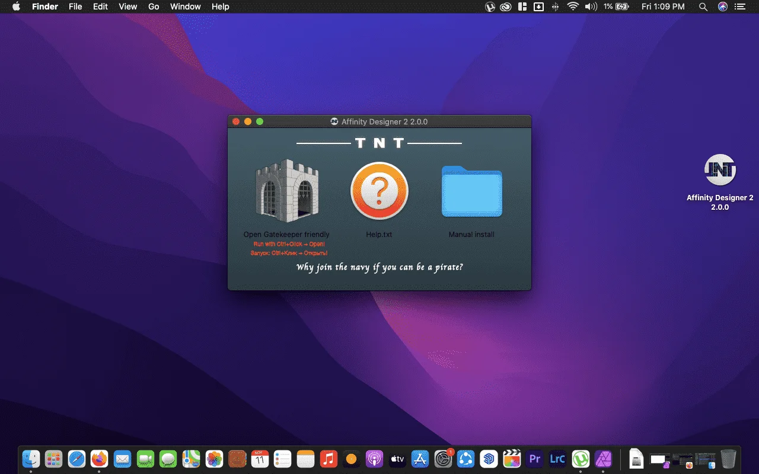Open System Preferences with badge in Dock

443,459
